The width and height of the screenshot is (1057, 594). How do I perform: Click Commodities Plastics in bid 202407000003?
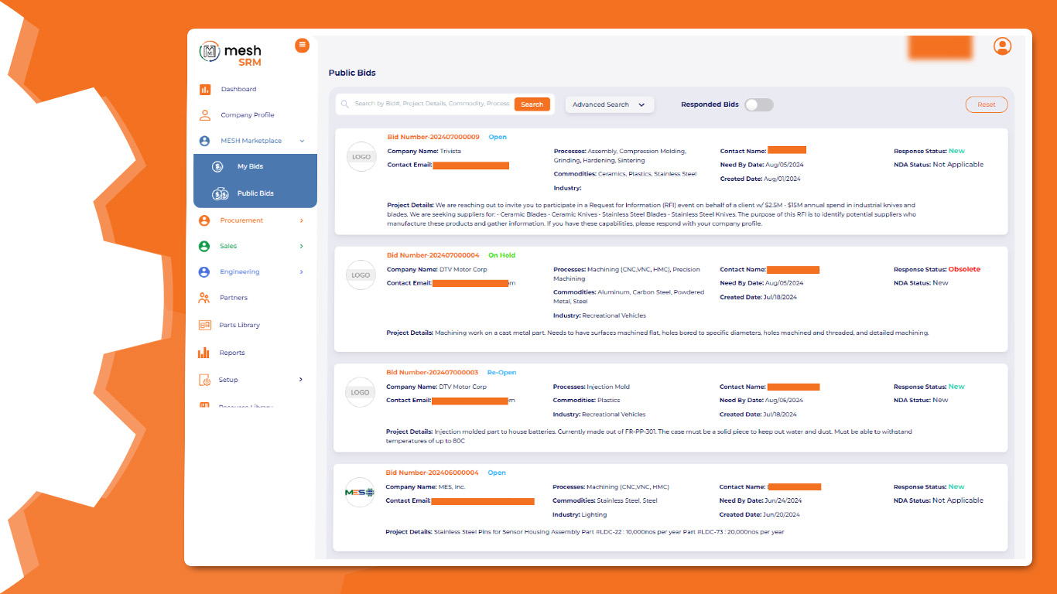pyautogui.click(x=587, y=401)
